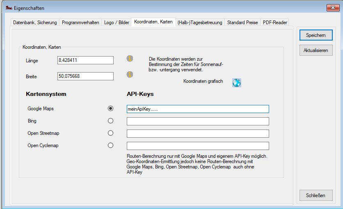Click the Aktualisieren button

pyautogui.click(x=316, y=50)
